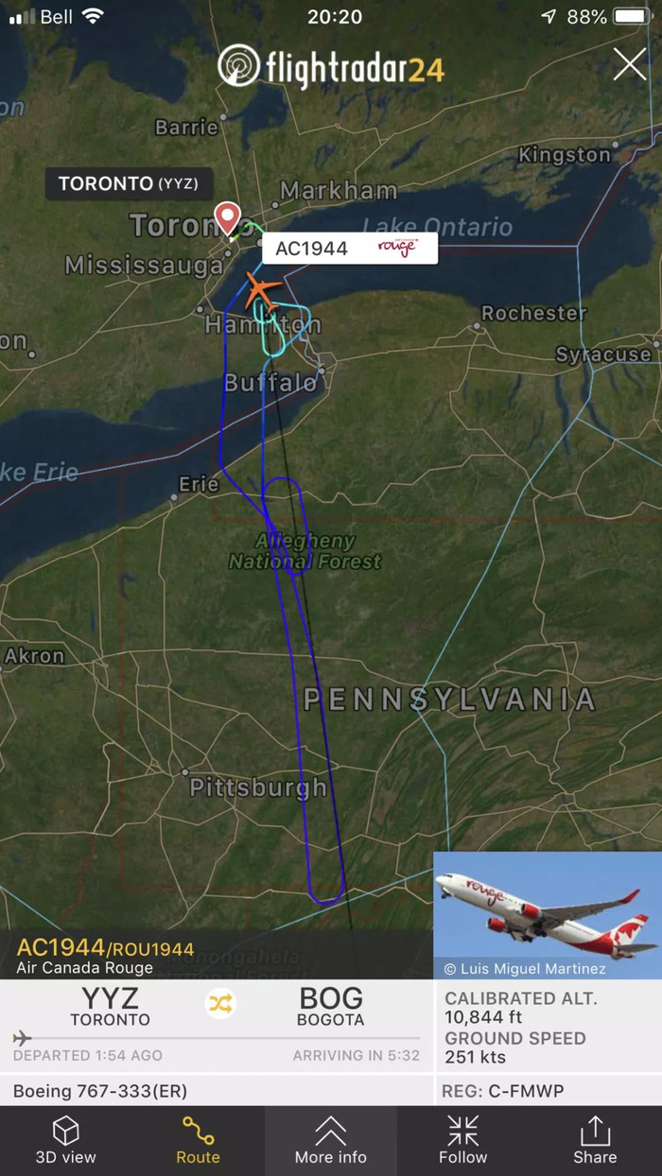Image resolution: width=662 pixels, height=1176 pixels.
Task: Tap the AC1944/ROU1944 flight title
Action: 105,948
